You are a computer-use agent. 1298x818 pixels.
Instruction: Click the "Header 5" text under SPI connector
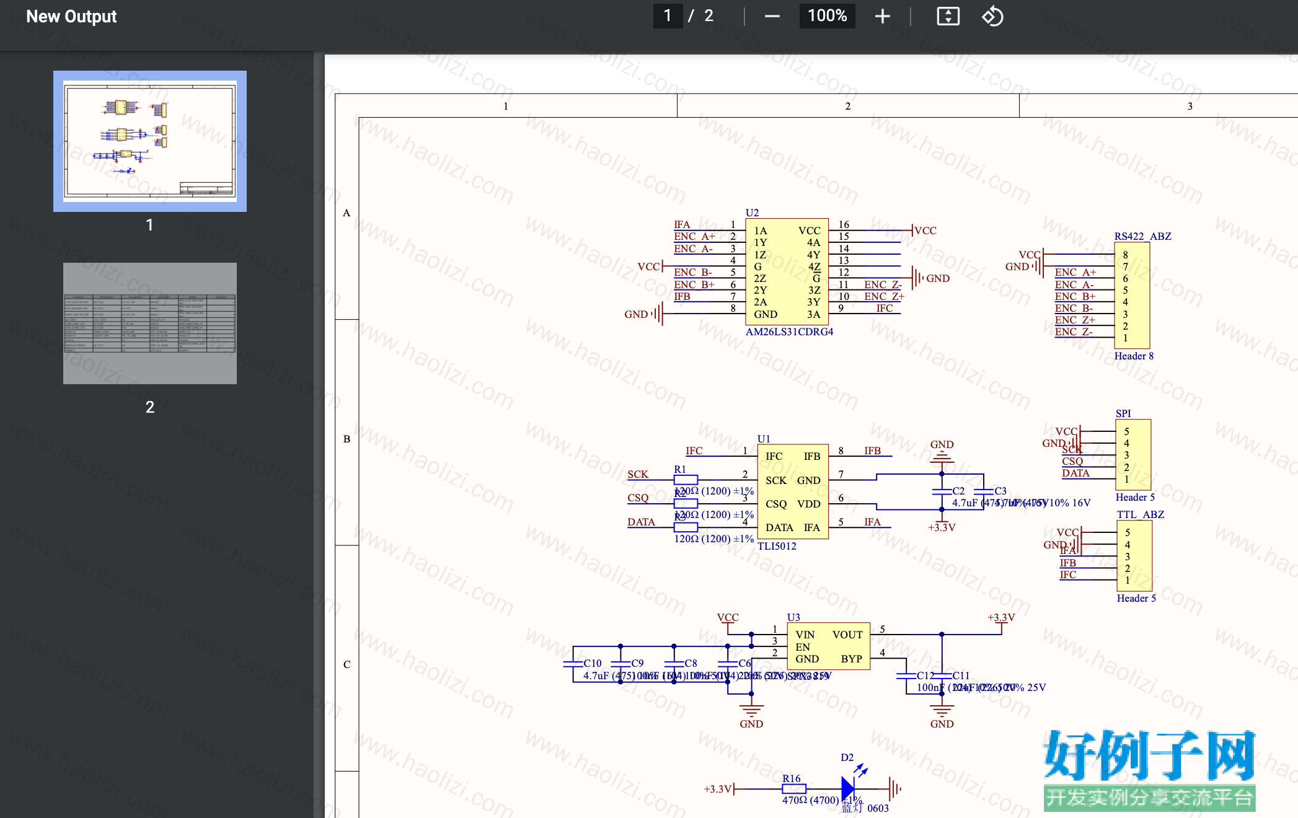tap(1135, 497)
